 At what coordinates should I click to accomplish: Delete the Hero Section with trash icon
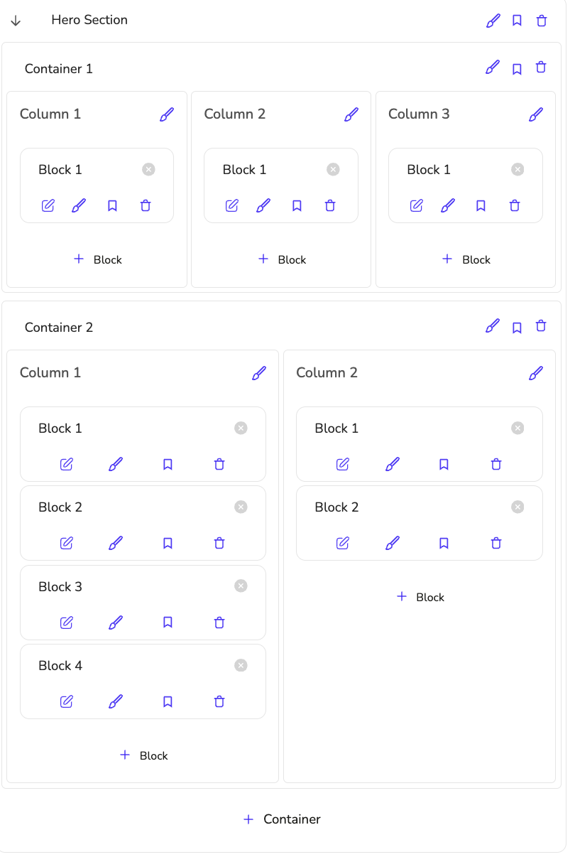542,21
